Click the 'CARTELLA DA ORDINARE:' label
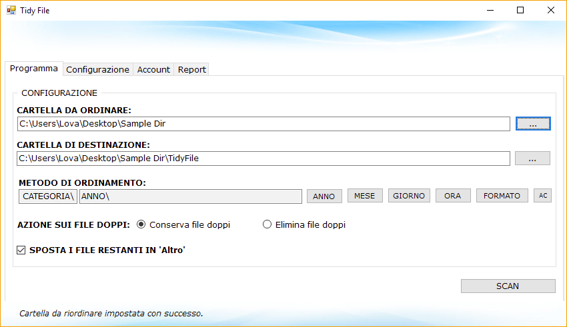 74,110
